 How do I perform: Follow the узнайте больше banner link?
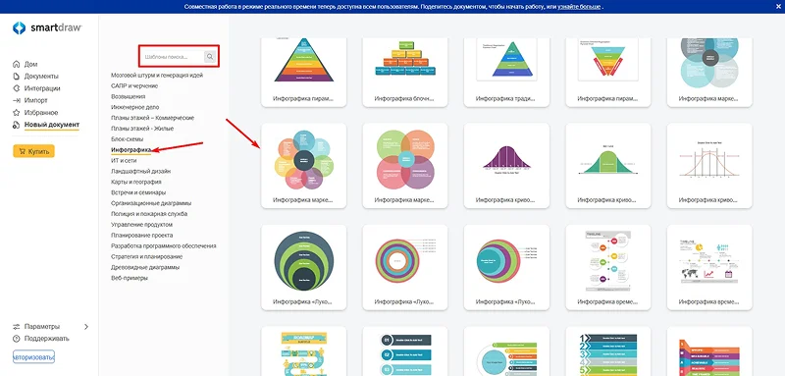coord(579,7)
